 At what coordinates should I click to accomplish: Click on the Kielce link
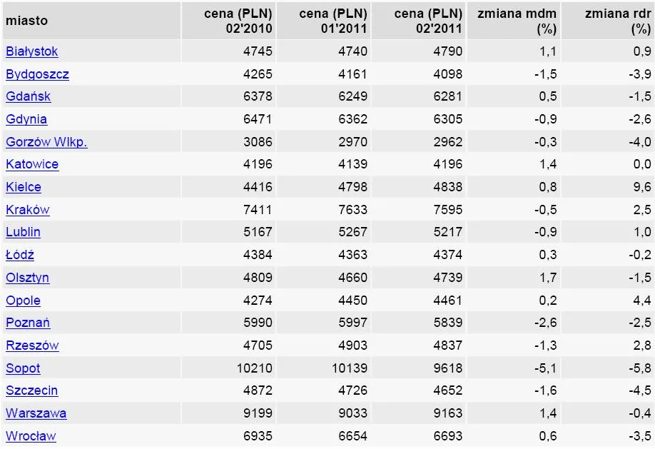pyautogui.click(x=24, y=187)
